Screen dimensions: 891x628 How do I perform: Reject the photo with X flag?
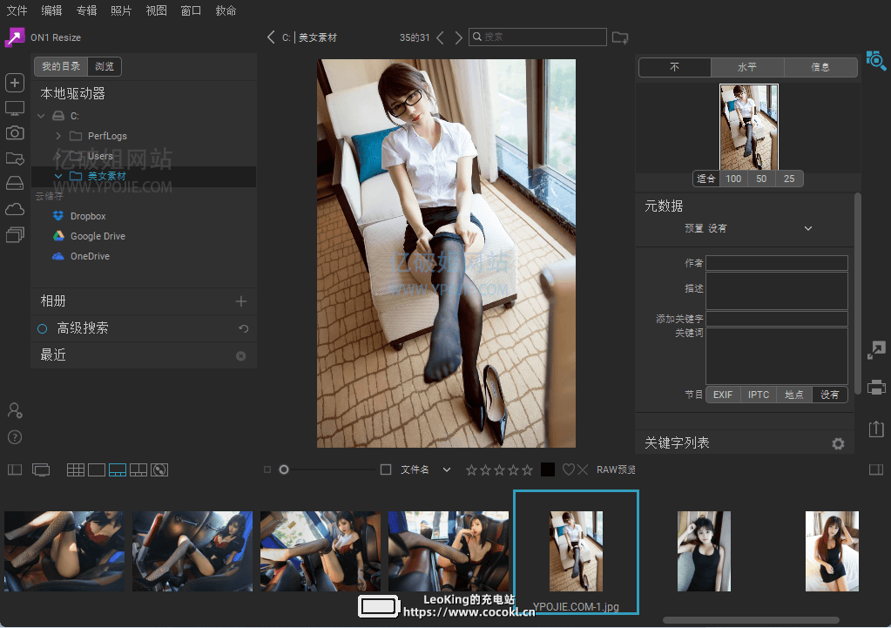tap(583, 469)
